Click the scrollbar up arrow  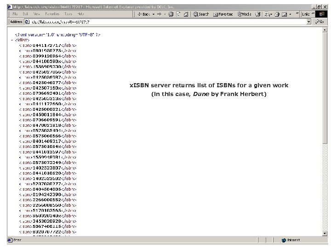[x=325, y=30]
